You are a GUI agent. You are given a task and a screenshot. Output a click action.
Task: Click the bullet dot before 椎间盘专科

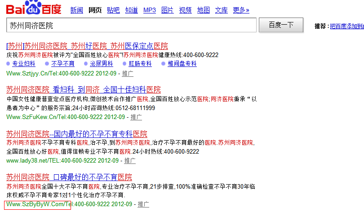[163, 63]
